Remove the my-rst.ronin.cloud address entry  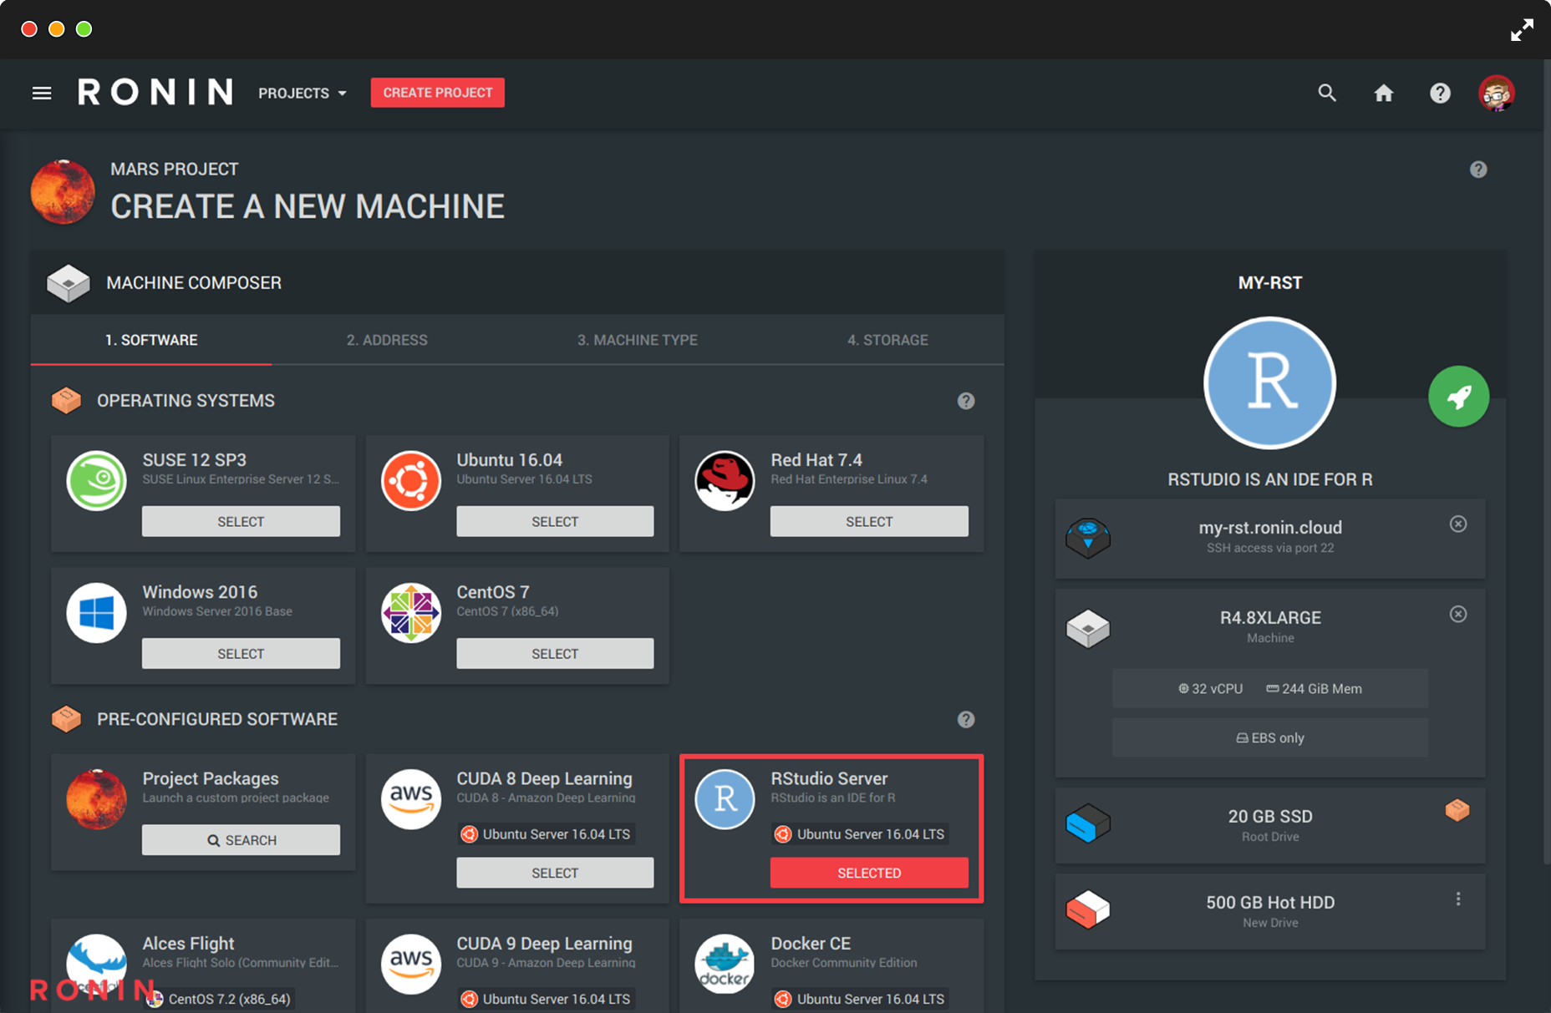1458,524
